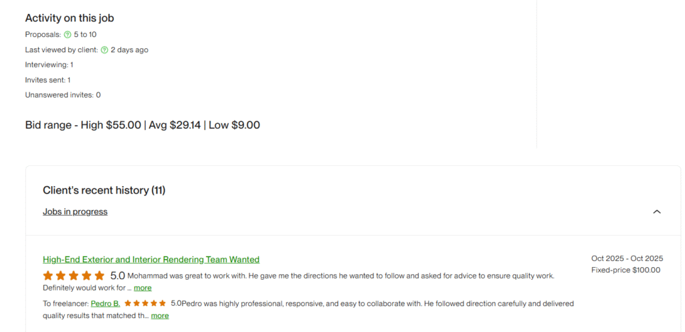Open the Jobs in progress link
The image size is (685, 332).
[x=75, y=212]
